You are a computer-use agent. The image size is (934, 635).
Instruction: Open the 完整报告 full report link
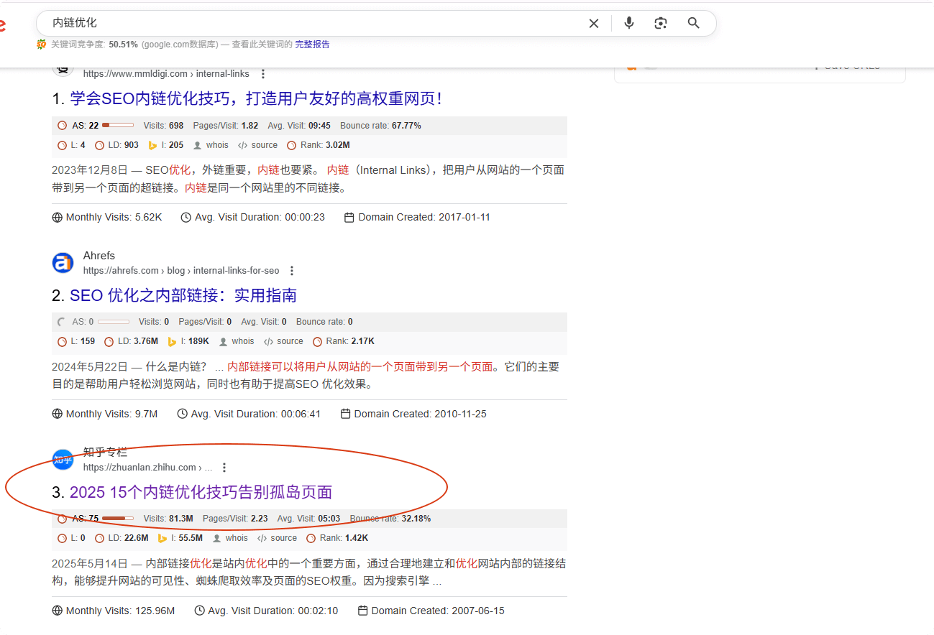click(x=312, y=45)
